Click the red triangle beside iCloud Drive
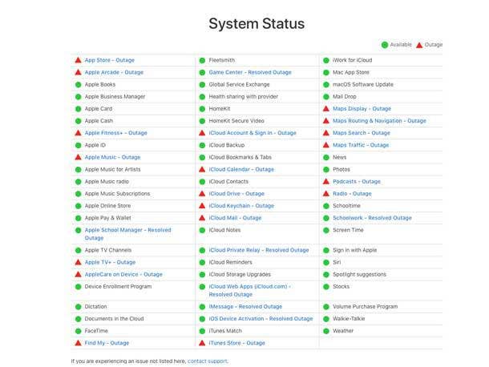This screenshot has width=489, height=367. coord(201,193)
